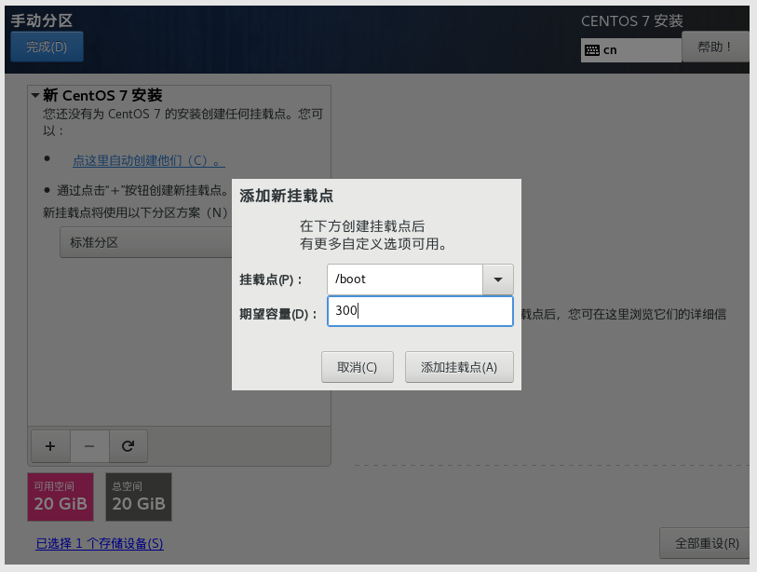The image size is (757, 572).
Task: Click the 取消(C) button
Action: point(358,367)
